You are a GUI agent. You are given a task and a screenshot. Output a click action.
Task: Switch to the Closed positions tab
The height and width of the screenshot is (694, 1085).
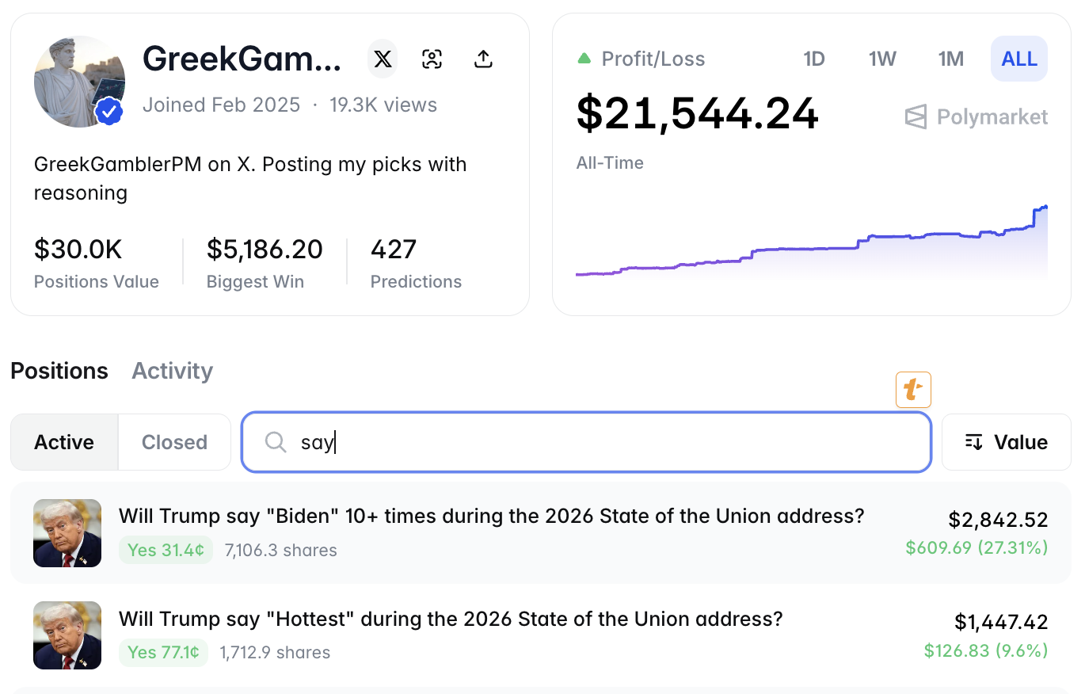[x=174, y=442]
